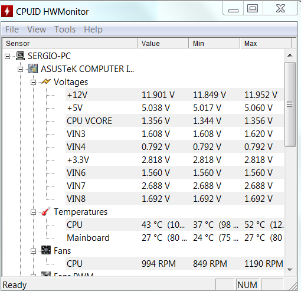The width and height of the screenshot is (301, 291).
Task: Click the Min column header
Action: click(214, 43)
